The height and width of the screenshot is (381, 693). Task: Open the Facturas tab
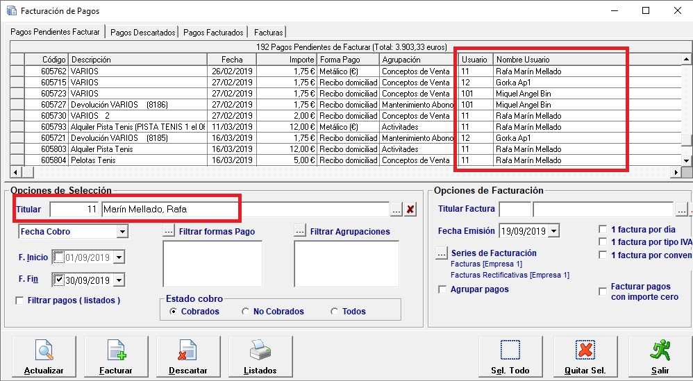point(268,32)
